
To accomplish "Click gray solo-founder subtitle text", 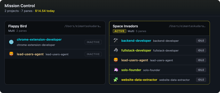I will click(152, 70).
